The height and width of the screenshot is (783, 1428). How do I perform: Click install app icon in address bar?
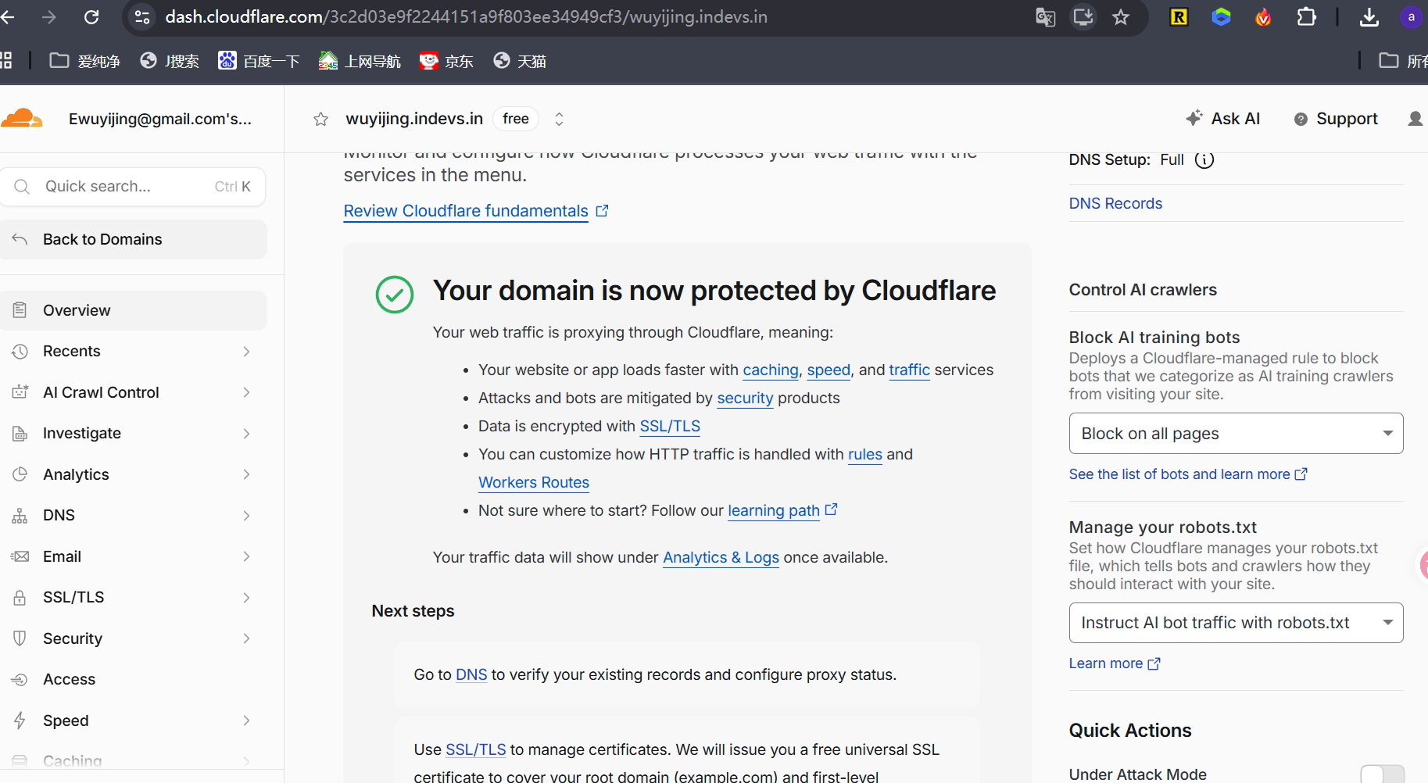tap(1083, 17)
